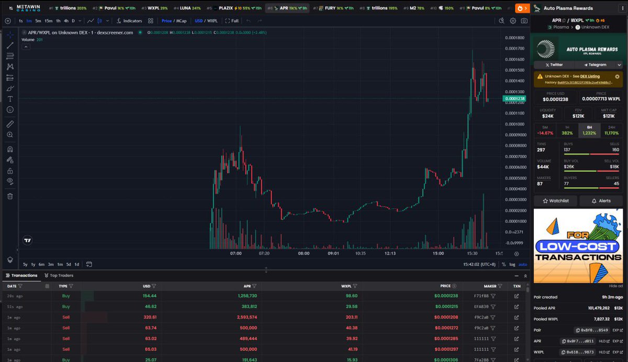The height and width of the screenshot is (362, 628).
Task: Expand the transactions panel chevron
Action: click(526, 275)
